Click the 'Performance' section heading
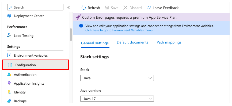 click(17, 27)
